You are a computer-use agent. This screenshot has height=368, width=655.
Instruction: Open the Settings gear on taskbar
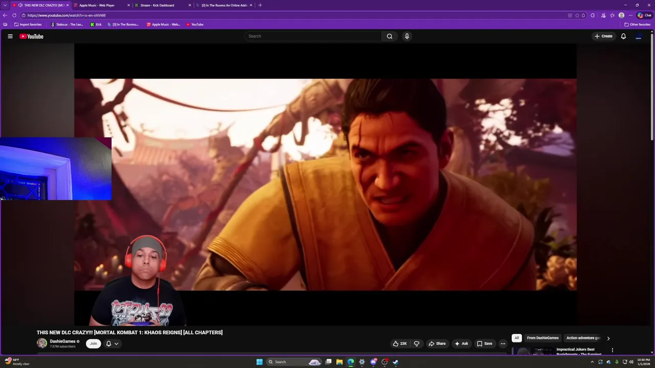pyautogui.click(x=362, y=362)
